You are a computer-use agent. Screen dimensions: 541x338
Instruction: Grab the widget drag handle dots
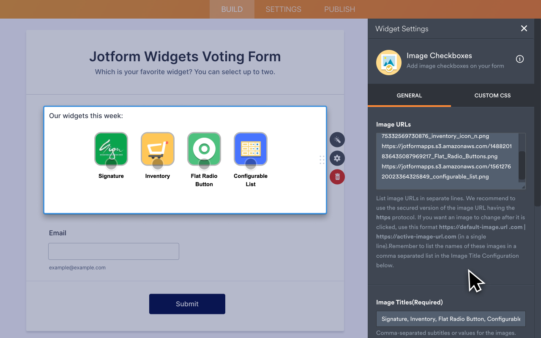coord(322,160)
